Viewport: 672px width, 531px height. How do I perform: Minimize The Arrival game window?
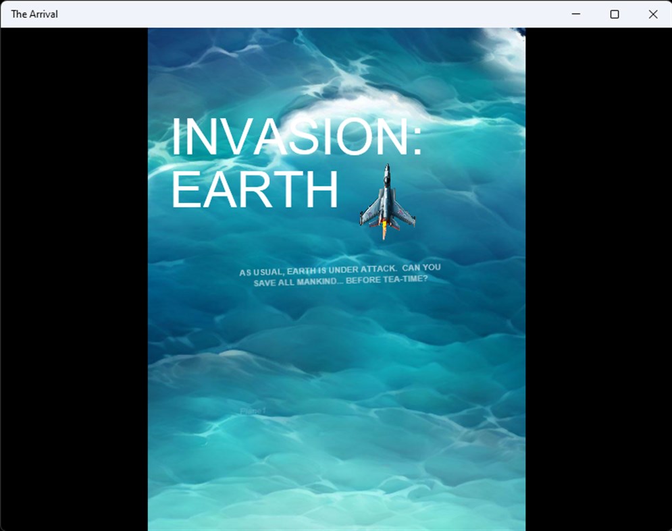point(576,13)
